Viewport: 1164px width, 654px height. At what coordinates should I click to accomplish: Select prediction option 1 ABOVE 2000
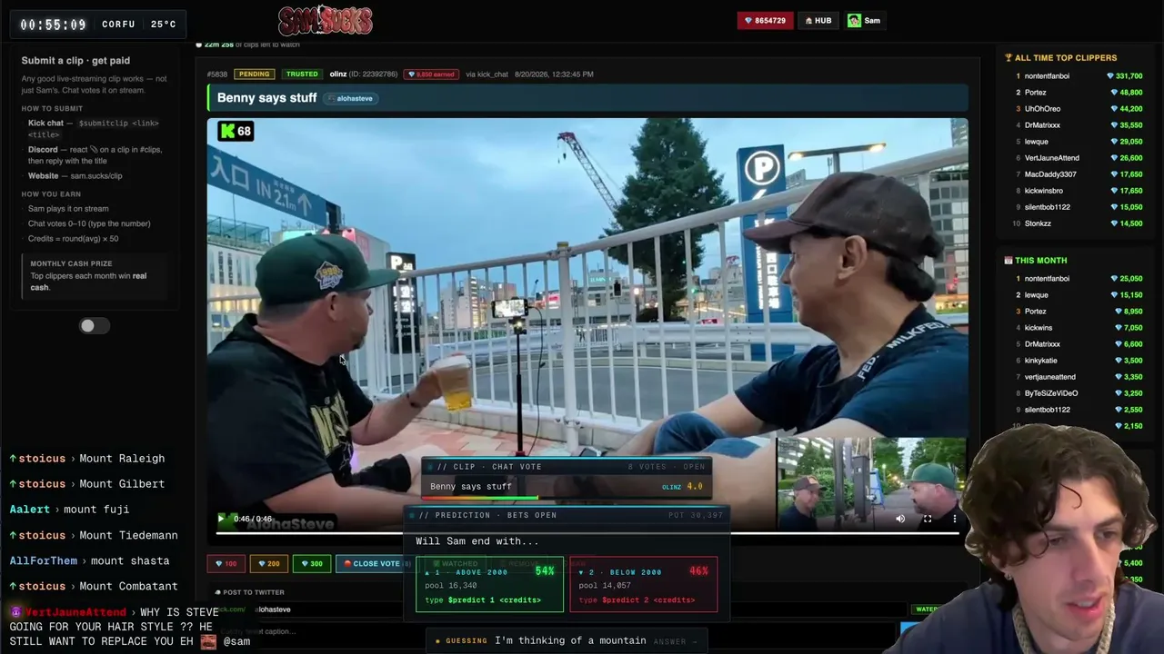point(489,585)
